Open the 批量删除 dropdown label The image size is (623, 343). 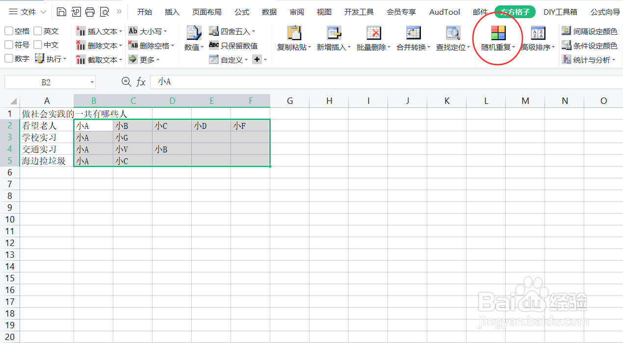coord(374,48)
